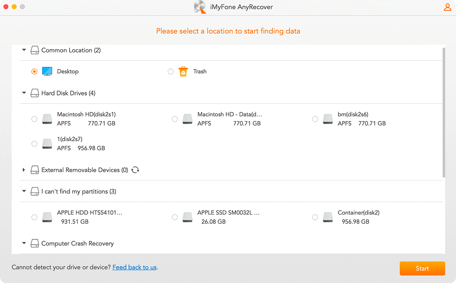
Task: Click the bm(disk2s6) name text
Action: pos(353,114)
